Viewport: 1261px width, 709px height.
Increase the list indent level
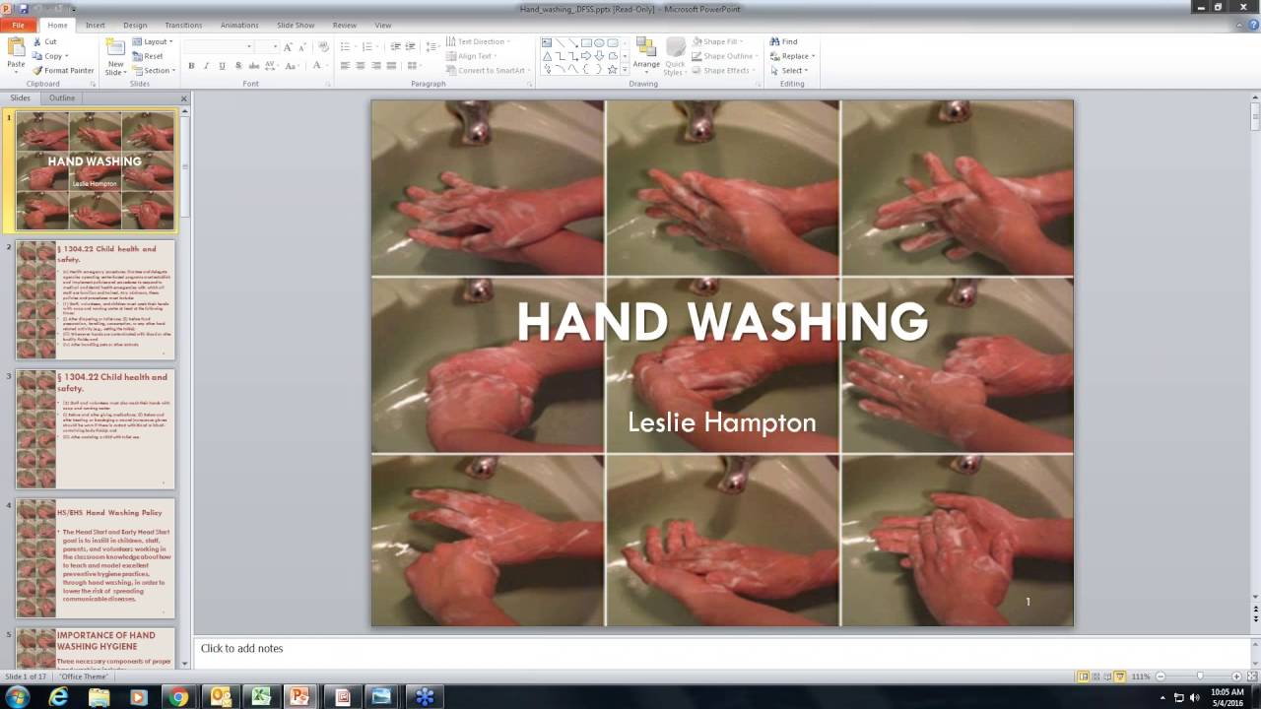tap(410, 46)
